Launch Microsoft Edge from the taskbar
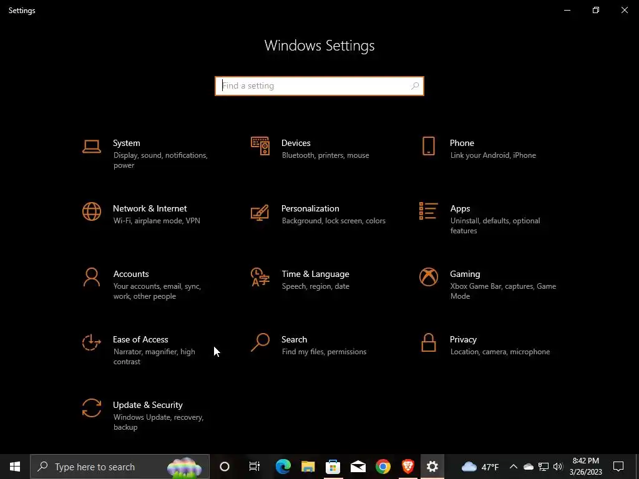The height and width of the screenshot is (479, 639). [x=283, y=467]
